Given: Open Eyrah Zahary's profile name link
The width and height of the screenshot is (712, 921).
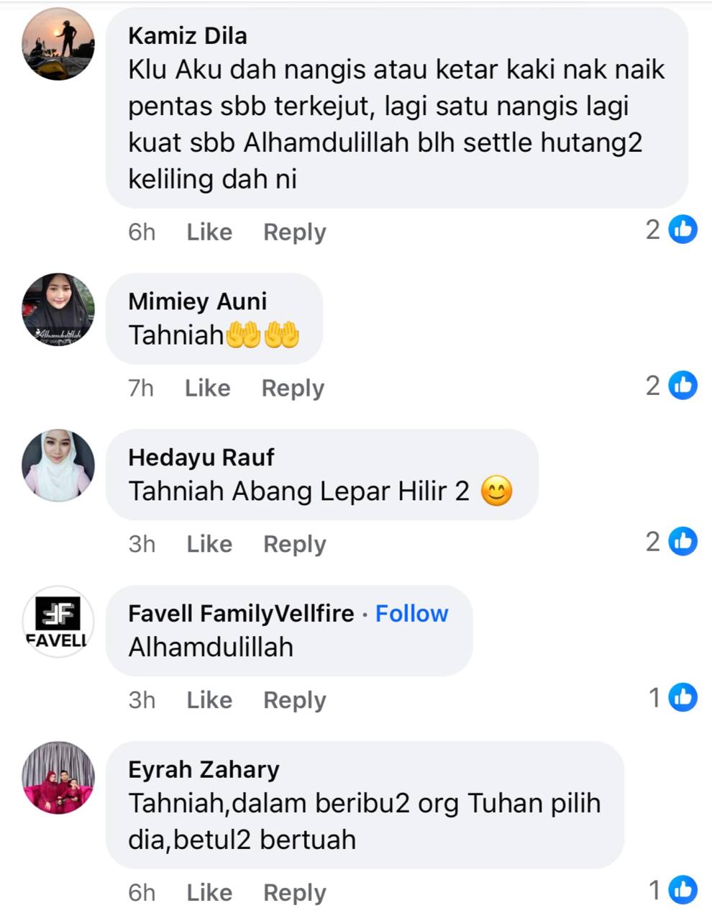Looking at the screenshot, I should pyautogui.click(x=204, y=770).
